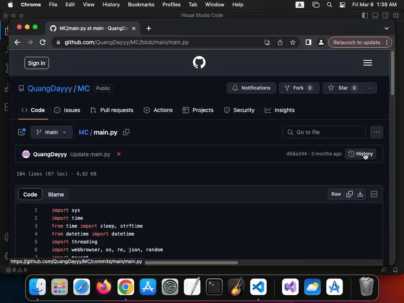This screenshot has width=404, height=303.
Task: View the Security tab
Action: coord(239,110)
